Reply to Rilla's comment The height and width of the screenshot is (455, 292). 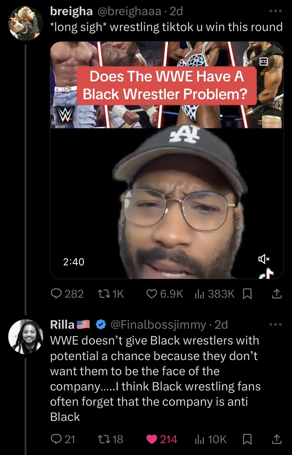click(56, 439)
